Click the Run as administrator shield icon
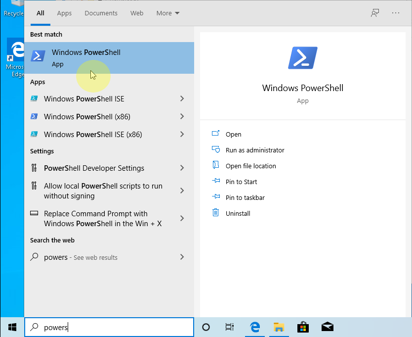 (216, 149)
